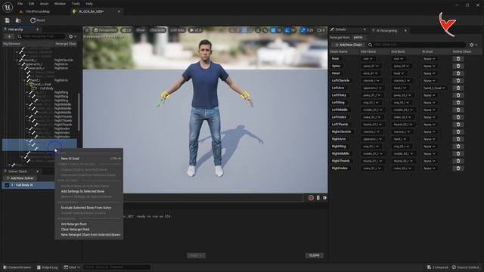Open the Spine chain Start Bone dropdown
The height and width of the screenshot is (272, 484).
pos(371,66)
